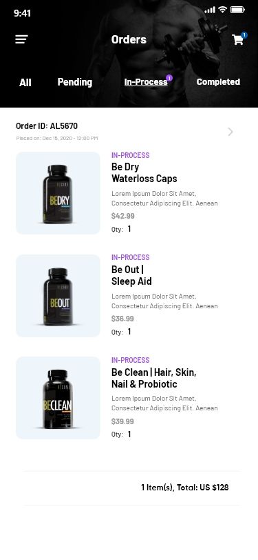The image size is (258, 560).
Task: Switch to the Completed tab
Action: coord(218,82)
